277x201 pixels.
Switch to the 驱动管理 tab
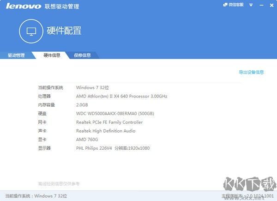click(x=16, y=55)
